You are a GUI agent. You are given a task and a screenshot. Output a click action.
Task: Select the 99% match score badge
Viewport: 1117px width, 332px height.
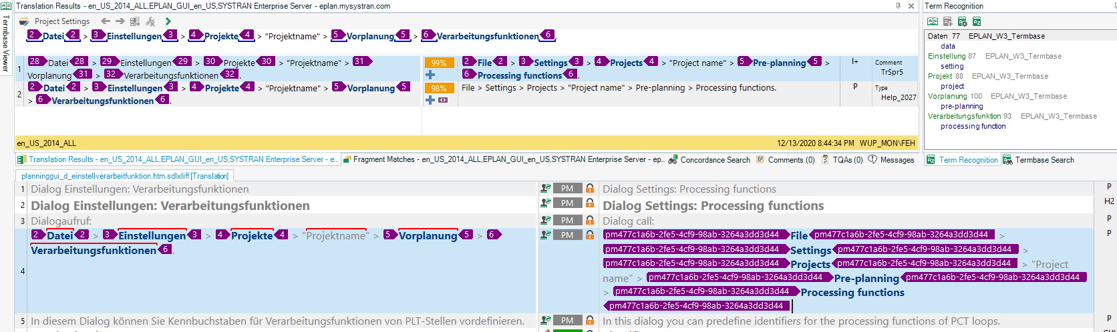coord(439,63)
